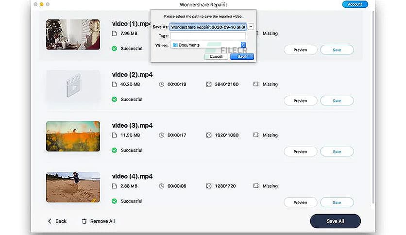Click the vertical scrollbar of the video list
406x235 pixels.
tap(373, 107)
